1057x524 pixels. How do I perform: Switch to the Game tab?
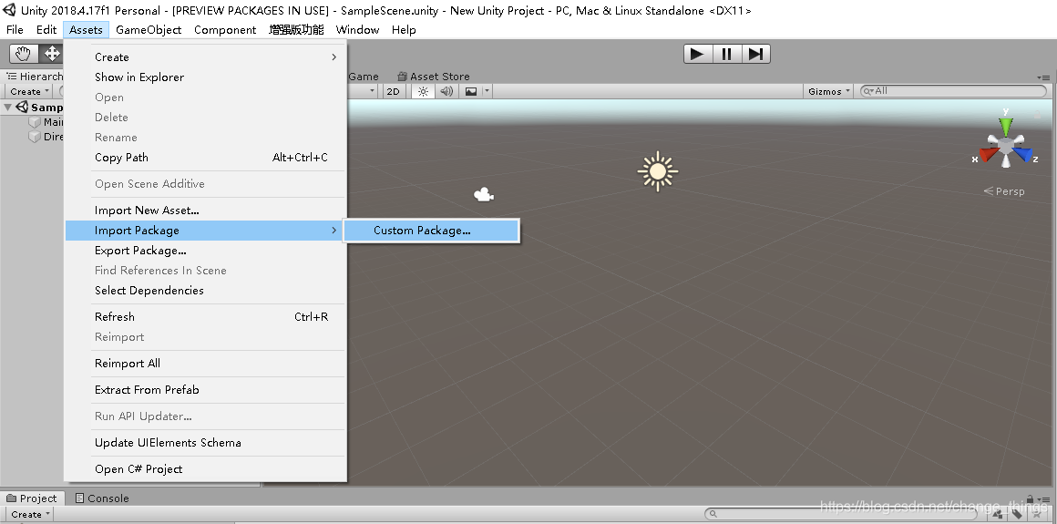364,77
